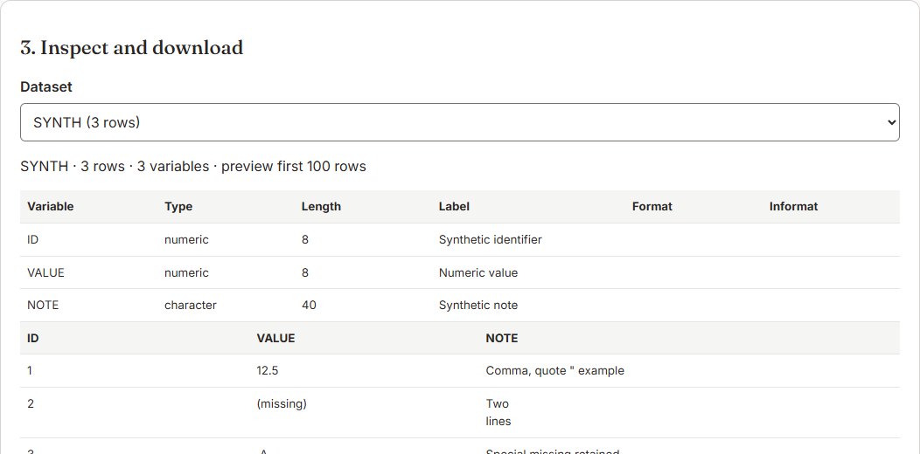
Task: Click the '(missing)' value cell
Action: pyautogui.click(x=282, y=403)
